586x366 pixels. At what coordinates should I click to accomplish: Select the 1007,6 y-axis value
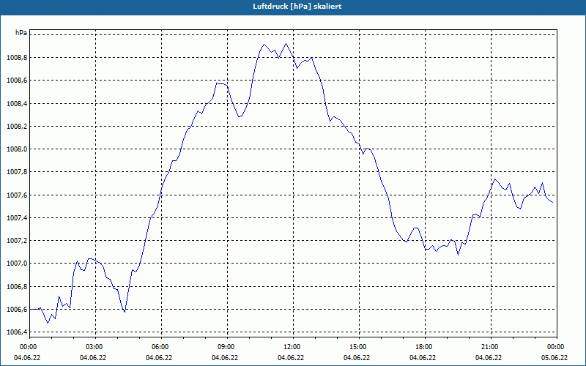tap(17, 195)
